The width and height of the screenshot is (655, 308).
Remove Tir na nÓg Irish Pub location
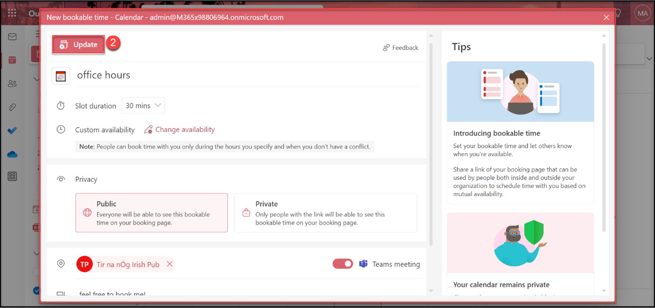(x=170, y=264)
